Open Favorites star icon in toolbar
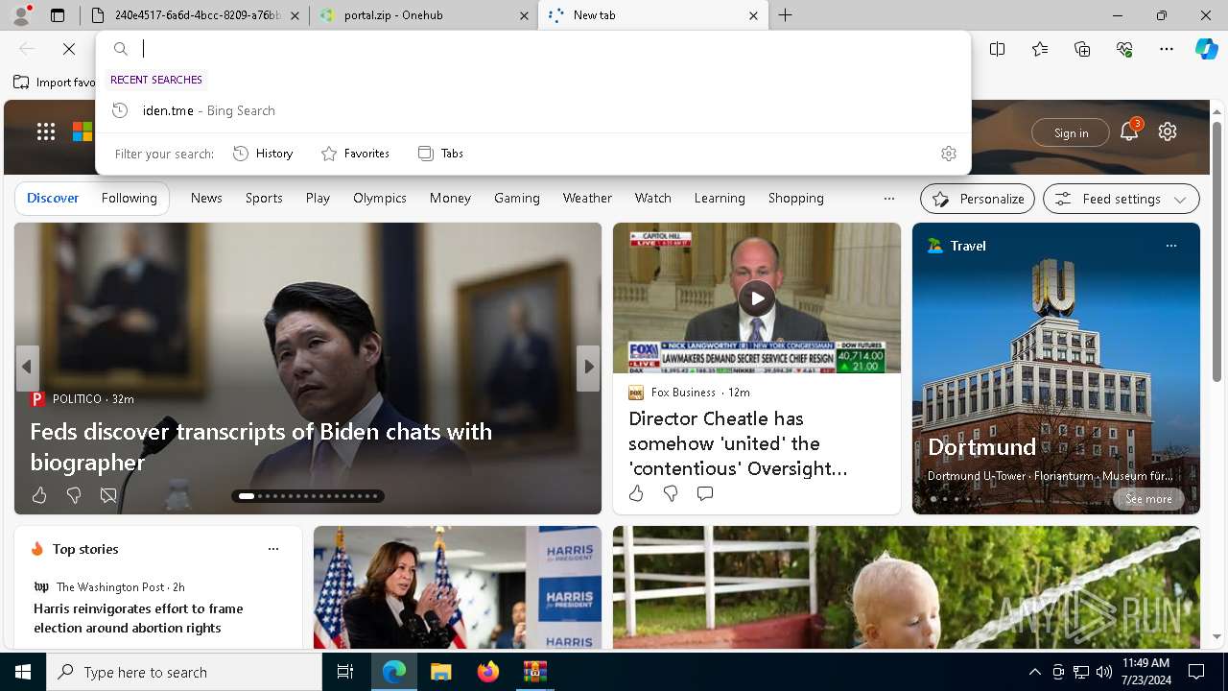The width and height of the screenshot is (1228, 691). point(1040,49)
